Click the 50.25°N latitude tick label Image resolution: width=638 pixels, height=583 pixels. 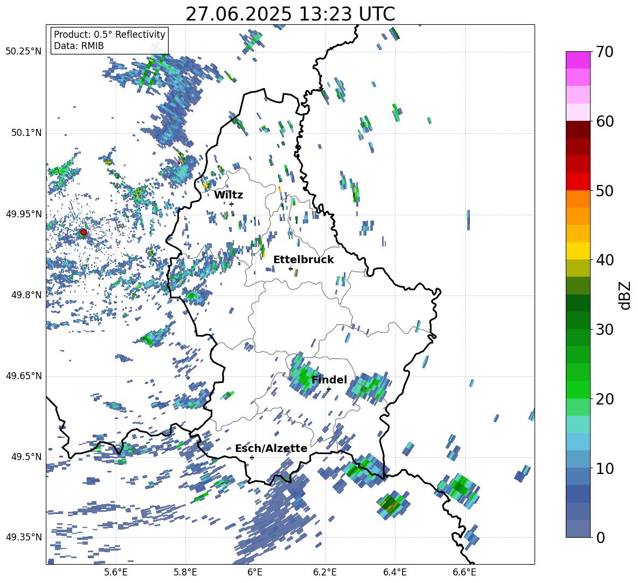pos(23,52)
